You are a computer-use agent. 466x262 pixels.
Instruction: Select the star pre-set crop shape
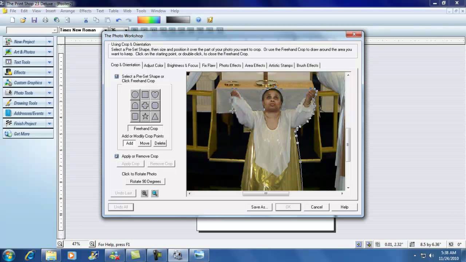tap(145, 117)
